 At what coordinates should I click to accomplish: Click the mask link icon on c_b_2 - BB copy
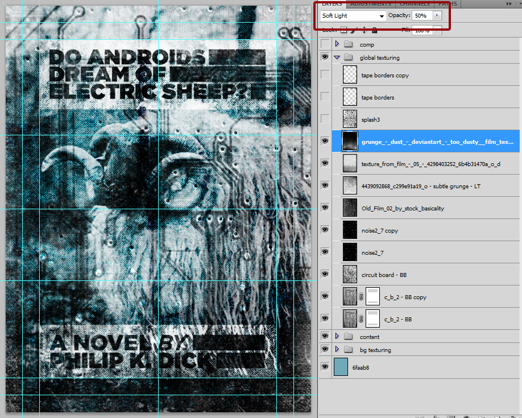click(361, 297)
